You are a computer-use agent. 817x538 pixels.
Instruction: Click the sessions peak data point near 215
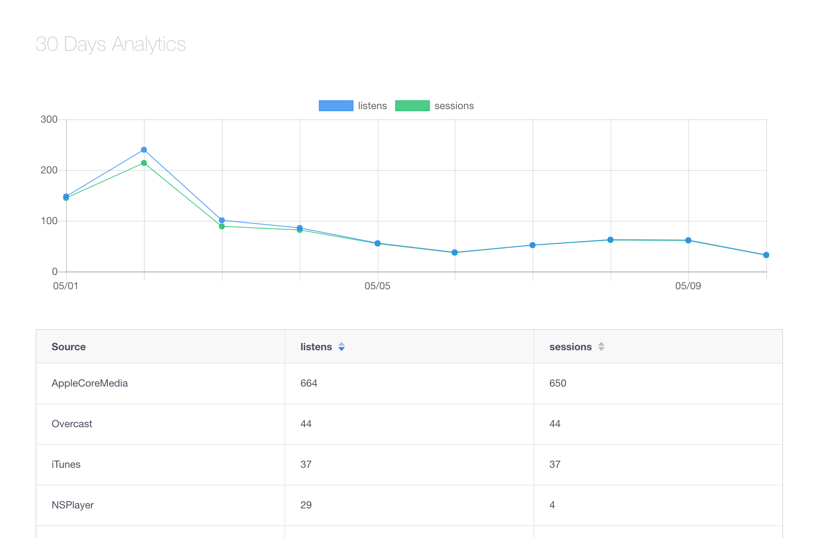[x=144, y=163]
